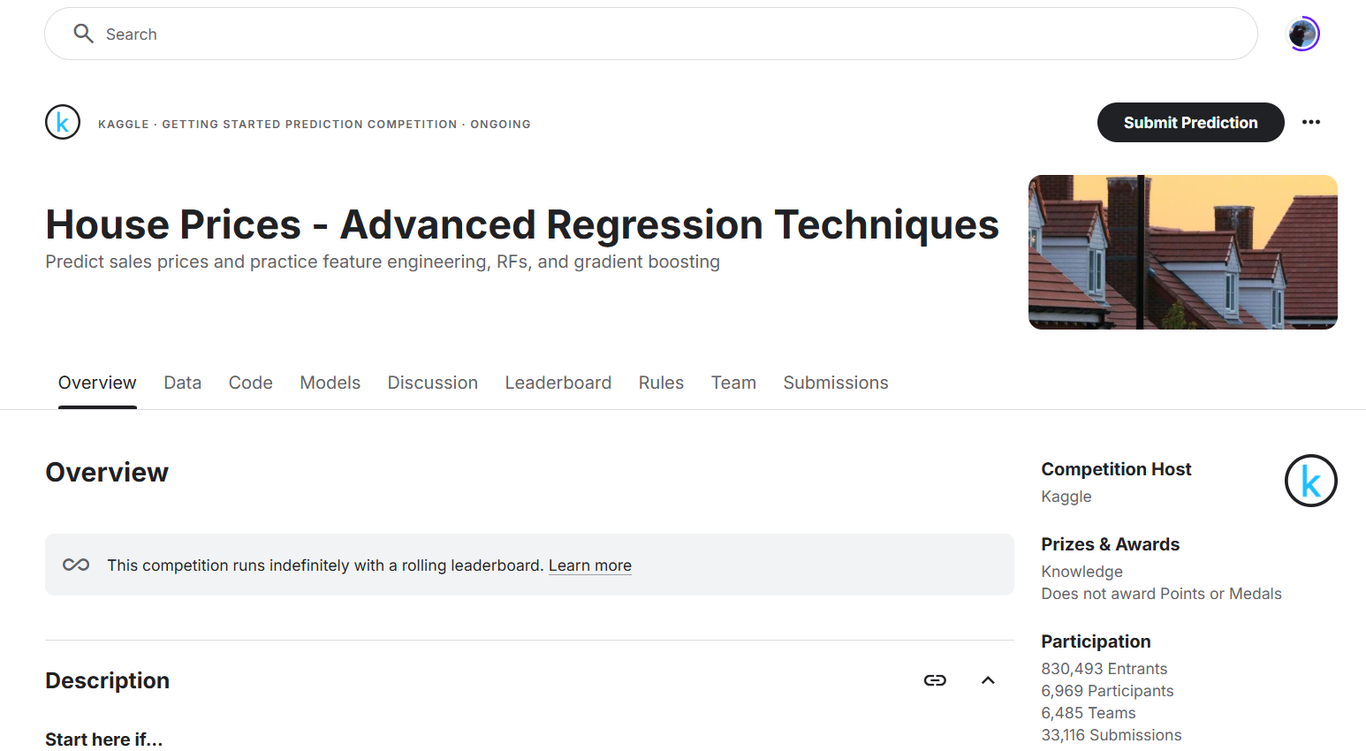The height and width of the screenshot is (751, 1366).
Task: Click the 'Description' section heading
Action: tap(108, 680)
